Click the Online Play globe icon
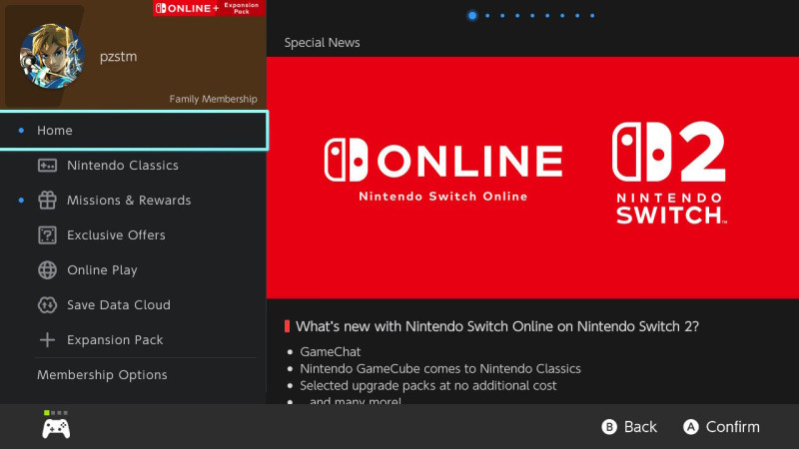 pyautogui.click(x=47, y=269)
